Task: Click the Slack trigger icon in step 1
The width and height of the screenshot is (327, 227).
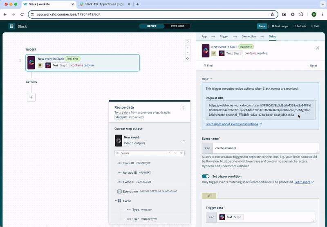Action: (31, 62)
